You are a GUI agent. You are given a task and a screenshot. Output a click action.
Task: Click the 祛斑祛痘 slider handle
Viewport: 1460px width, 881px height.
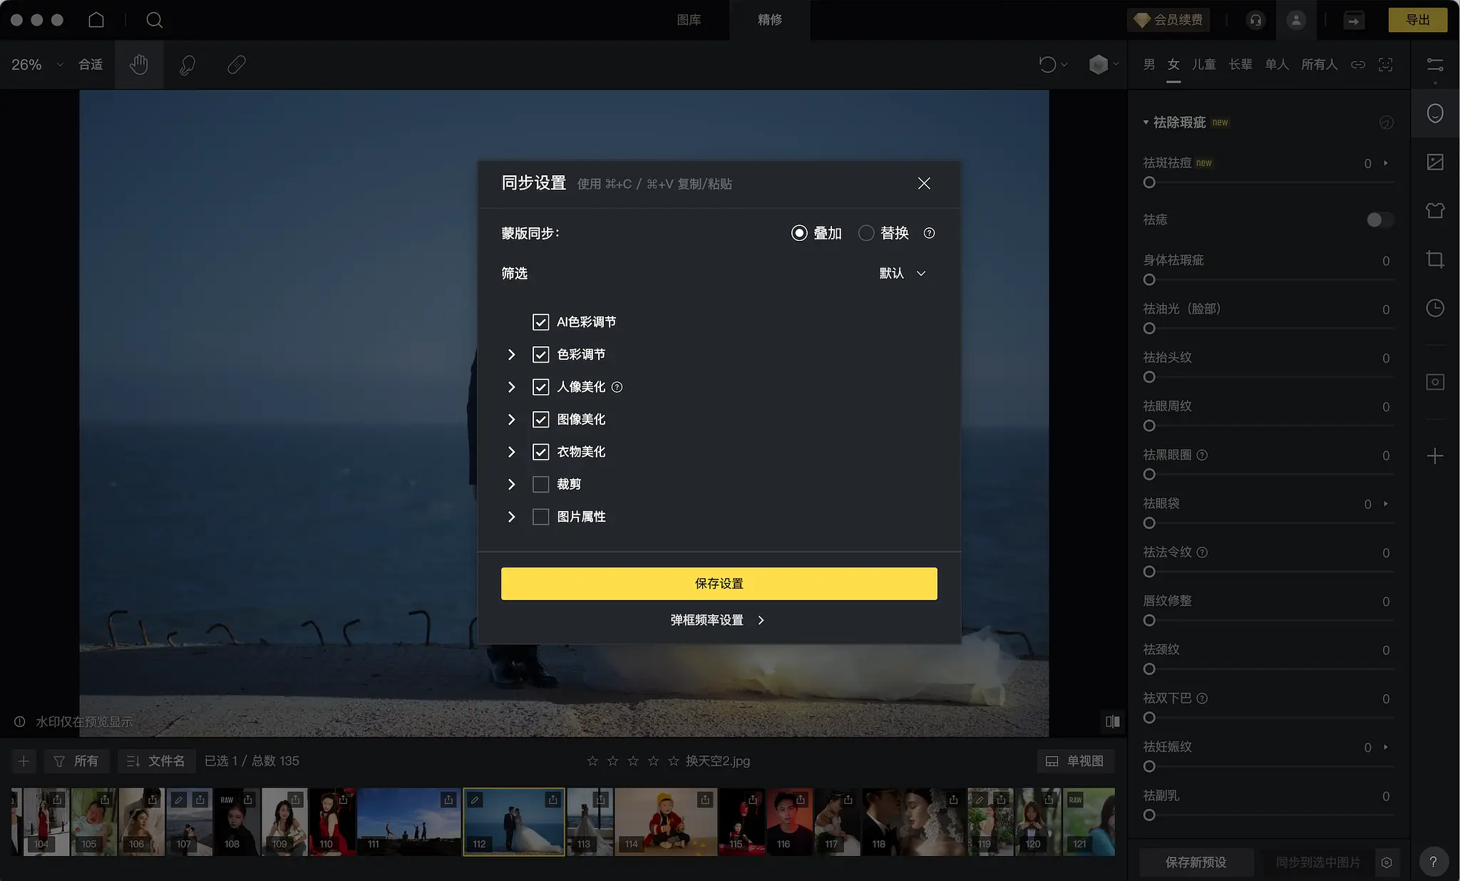(x=1149, y=182)
